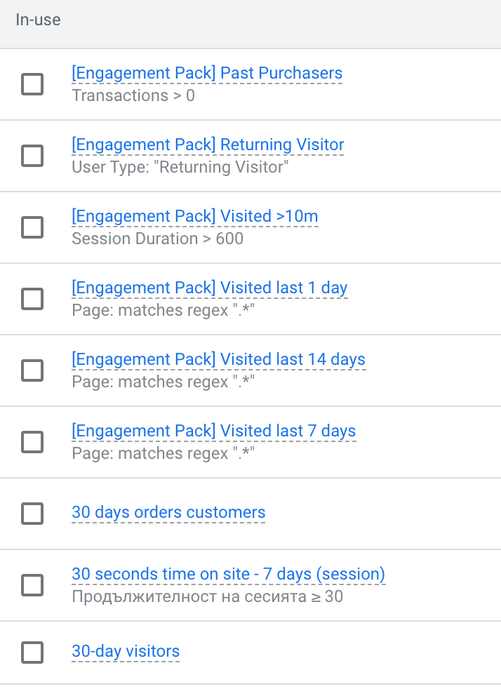Check the 30-day visitors checkbox
The image size is (501, 689).
point(32,651)
